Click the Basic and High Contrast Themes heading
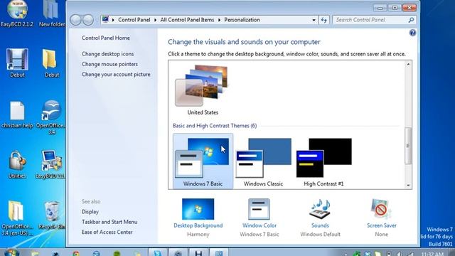455x256 pixels. tap(215, 126)
